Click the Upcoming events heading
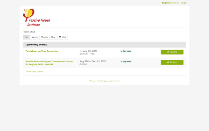Screen dimensions: 209x131 click(x=36, y=45)
